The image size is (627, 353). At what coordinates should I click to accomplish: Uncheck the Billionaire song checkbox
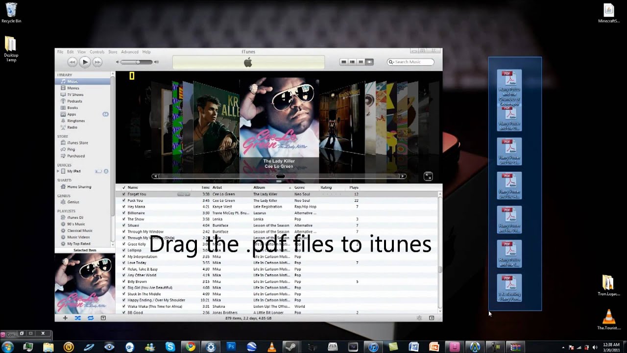click(x=123, y=213)
